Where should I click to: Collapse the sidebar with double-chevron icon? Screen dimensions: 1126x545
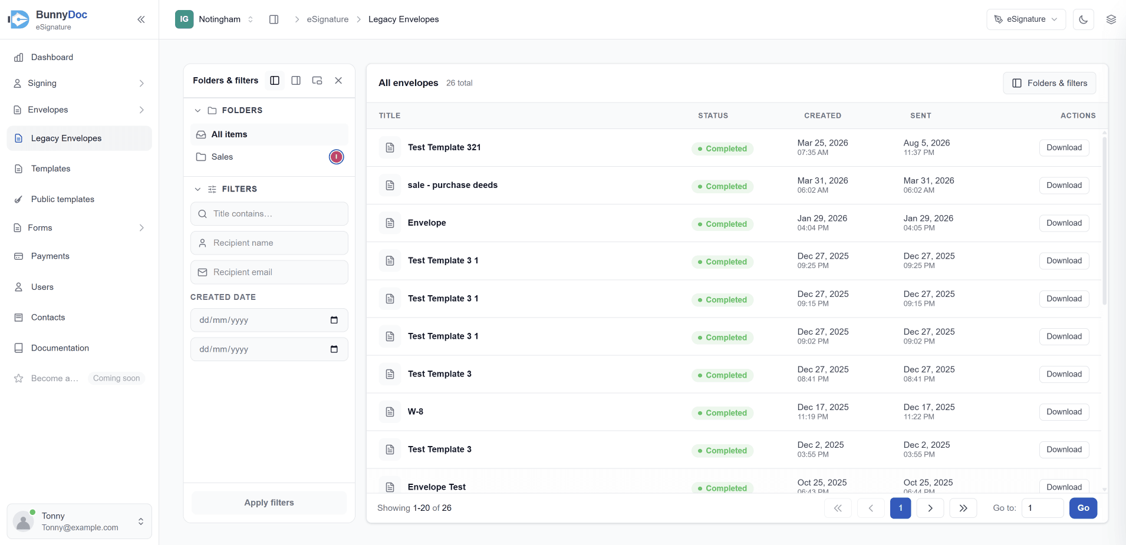(141, 19)
